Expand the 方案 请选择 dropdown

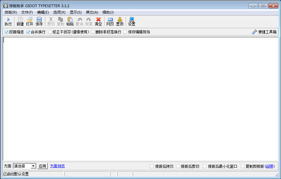pos(33,166)
